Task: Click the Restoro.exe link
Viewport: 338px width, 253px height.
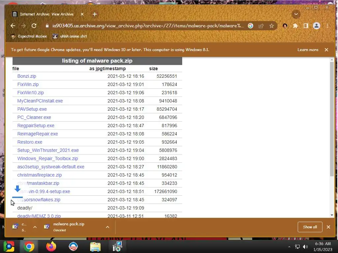Action: tap(30, 142)
